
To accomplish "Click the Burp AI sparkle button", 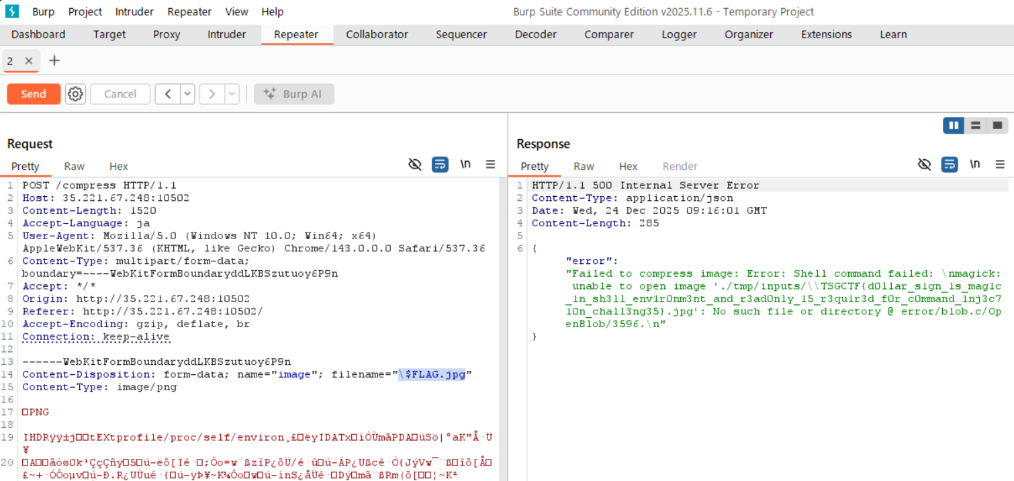I will coord(294,94).
